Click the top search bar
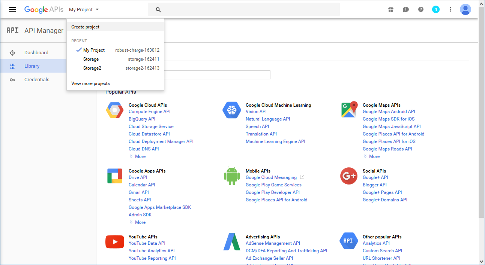485x265 pixels. tap(244, 10)
